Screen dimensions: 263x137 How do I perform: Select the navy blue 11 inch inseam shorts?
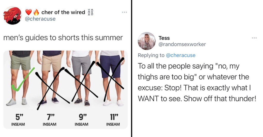pos(110,66)
